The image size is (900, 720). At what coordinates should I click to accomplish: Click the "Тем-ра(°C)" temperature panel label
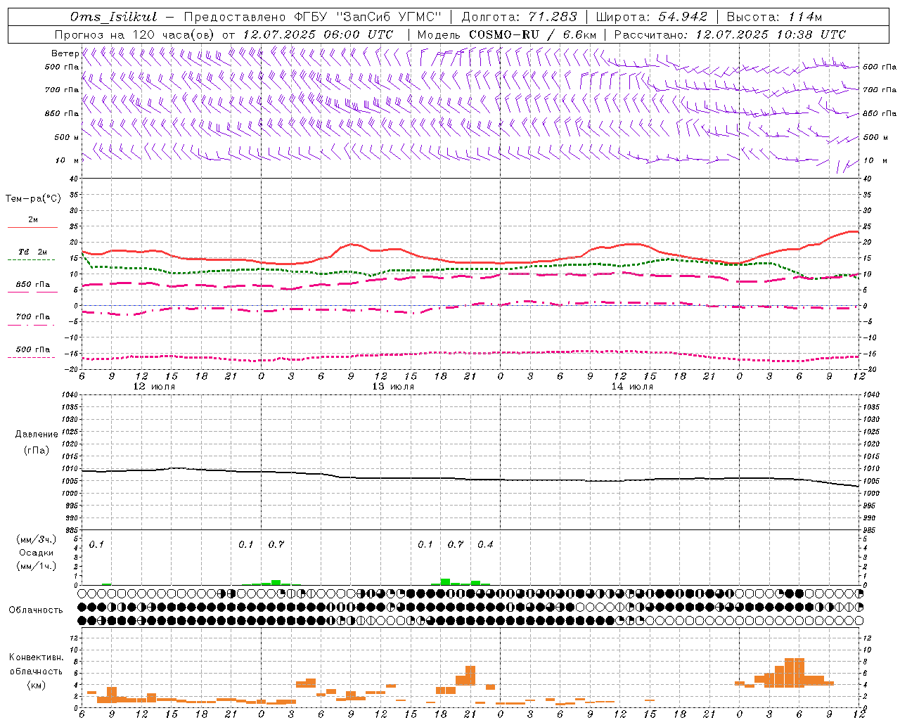(33, 199)
